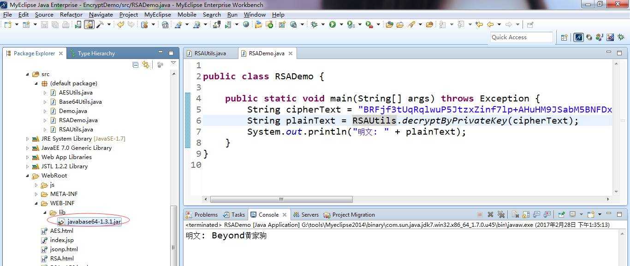Image resolution: width=630 pixels, height=266 pixels.
Task: Toggle Link with Editor in Package Explorer
Action: click(x=146, y=65)
